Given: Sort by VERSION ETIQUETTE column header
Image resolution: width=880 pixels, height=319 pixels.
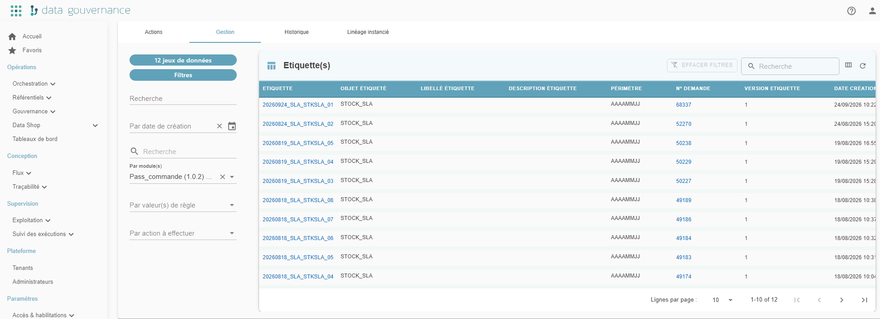Looking at the screenshot, I should 772,88.
